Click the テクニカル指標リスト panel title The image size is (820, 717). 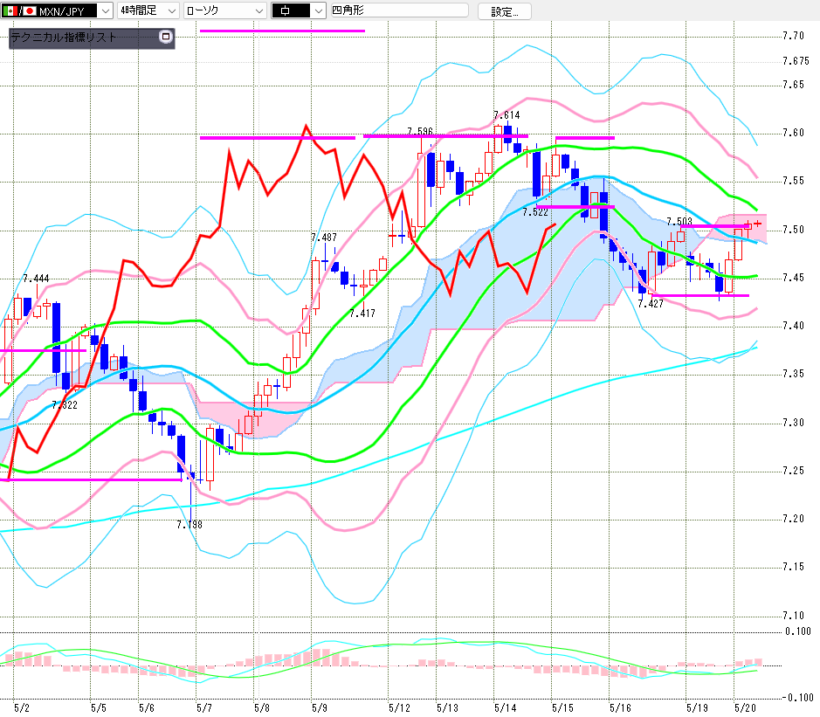(x=63, y=38)
